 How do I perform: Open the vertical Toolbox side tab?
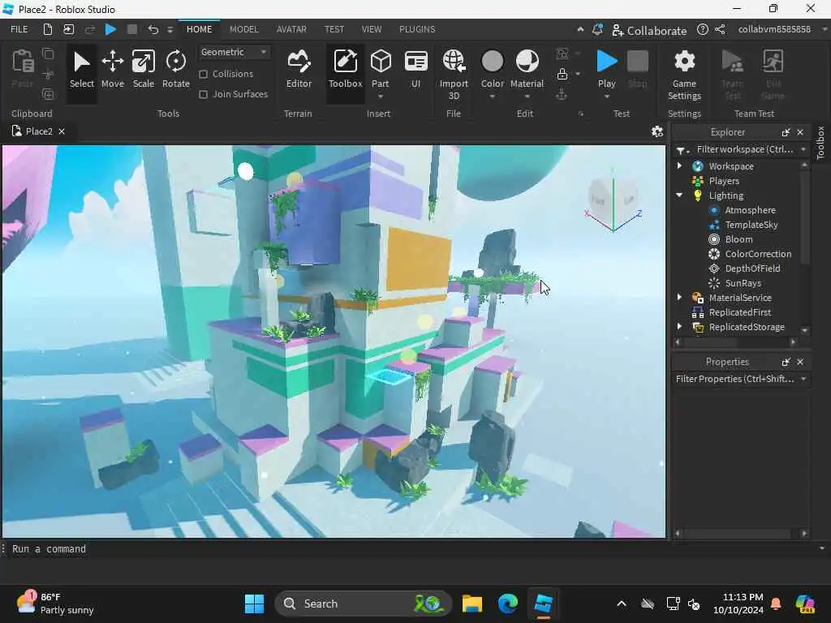tap(820, 143)
